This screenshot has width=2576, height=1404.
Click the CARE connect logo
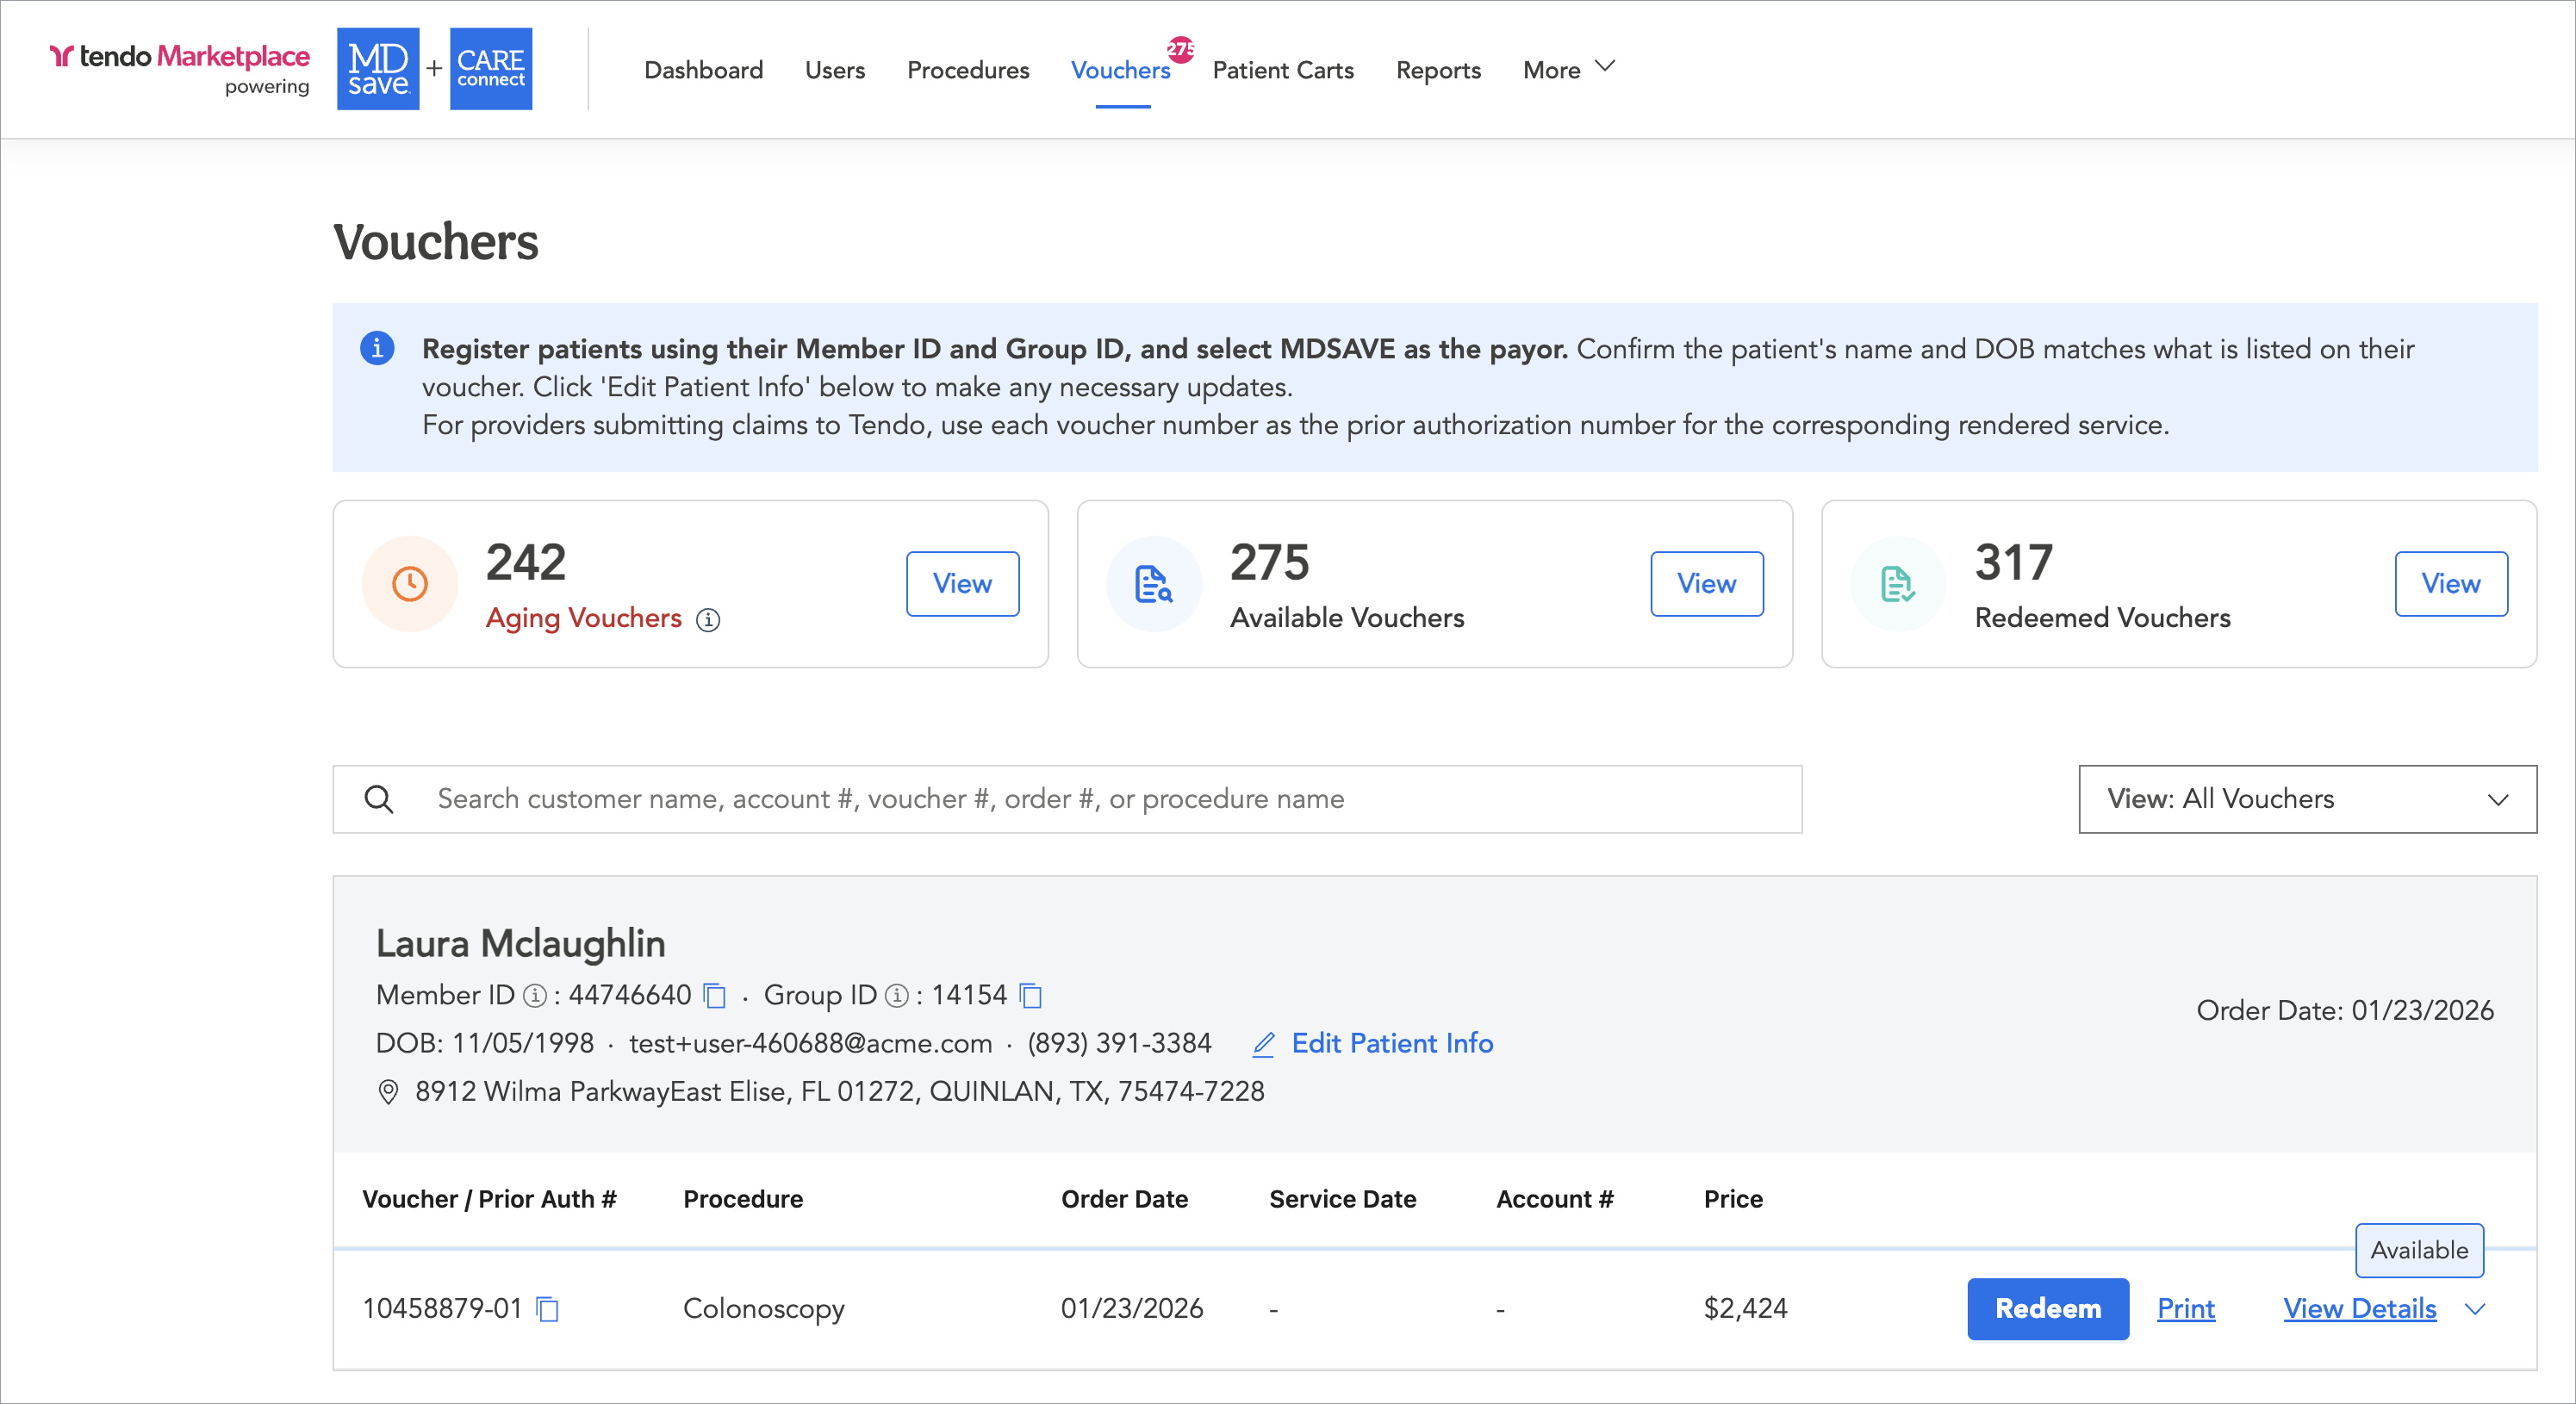coord(490,69)
